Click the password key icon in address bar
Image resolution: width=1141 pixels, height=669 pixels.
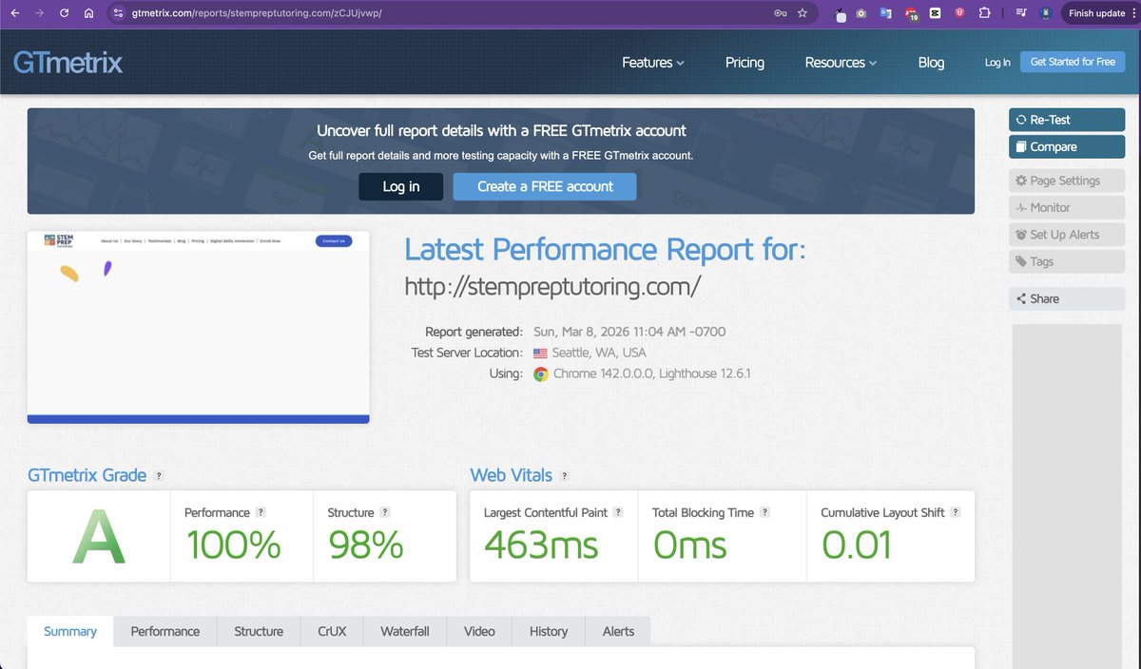click(780, 13)
